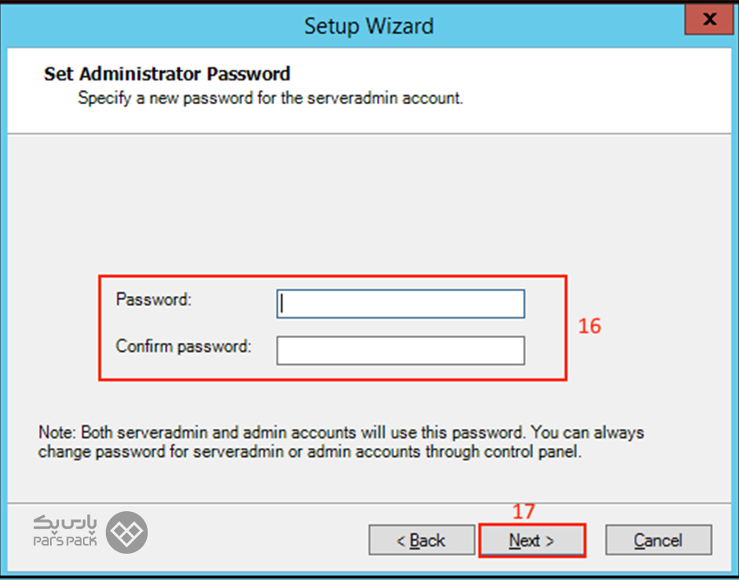
Task: Click the "Confirm password:" label
Action: point(183,346)
